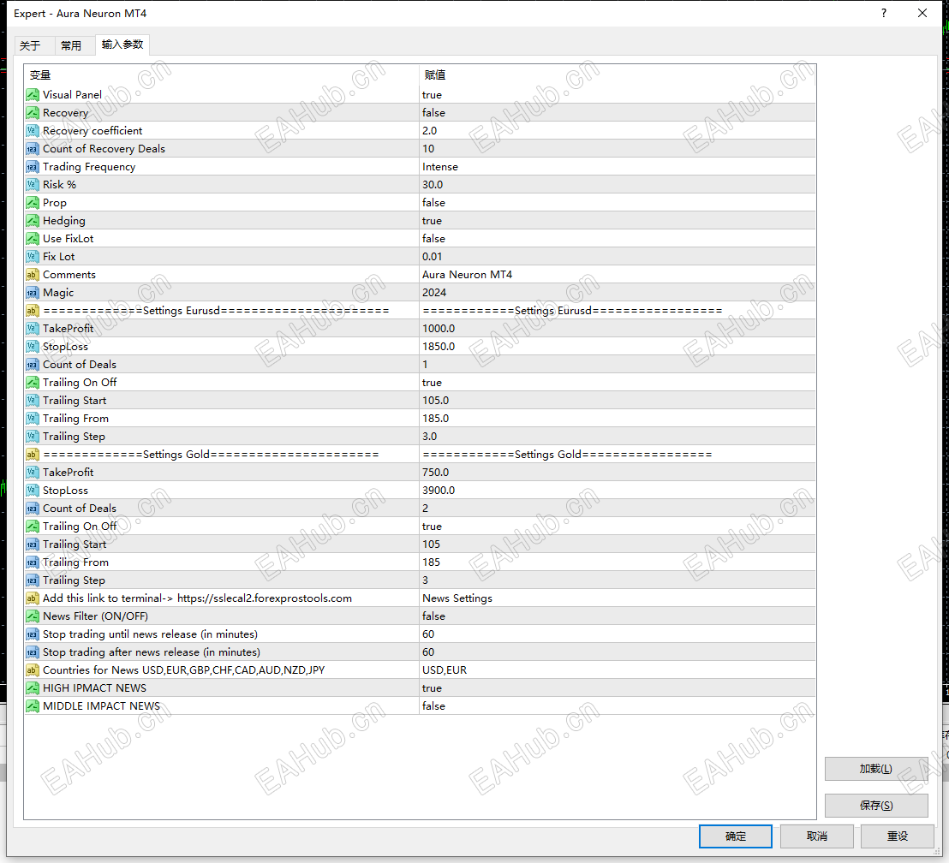This screenshot has width=949, height=863.
Task: Select the 输入参数 tab
Action: coord(122,45)
